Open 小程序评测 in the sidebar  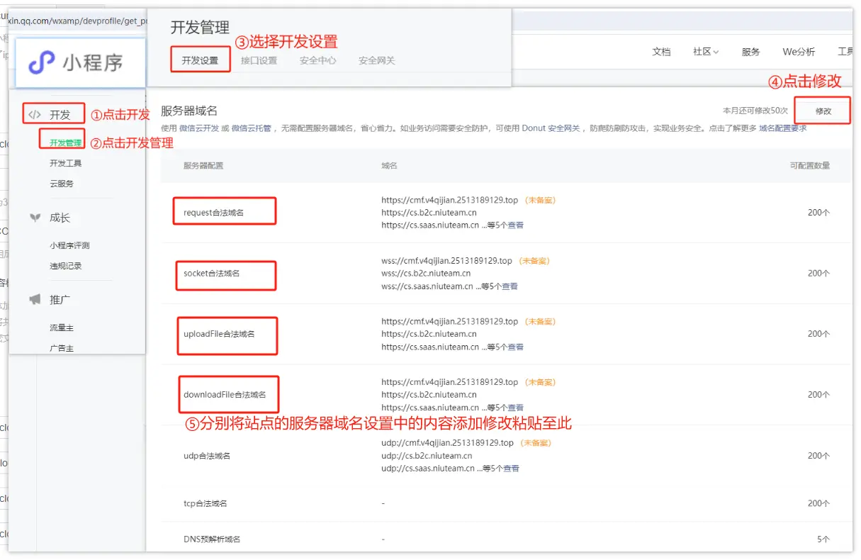[69, 245]
